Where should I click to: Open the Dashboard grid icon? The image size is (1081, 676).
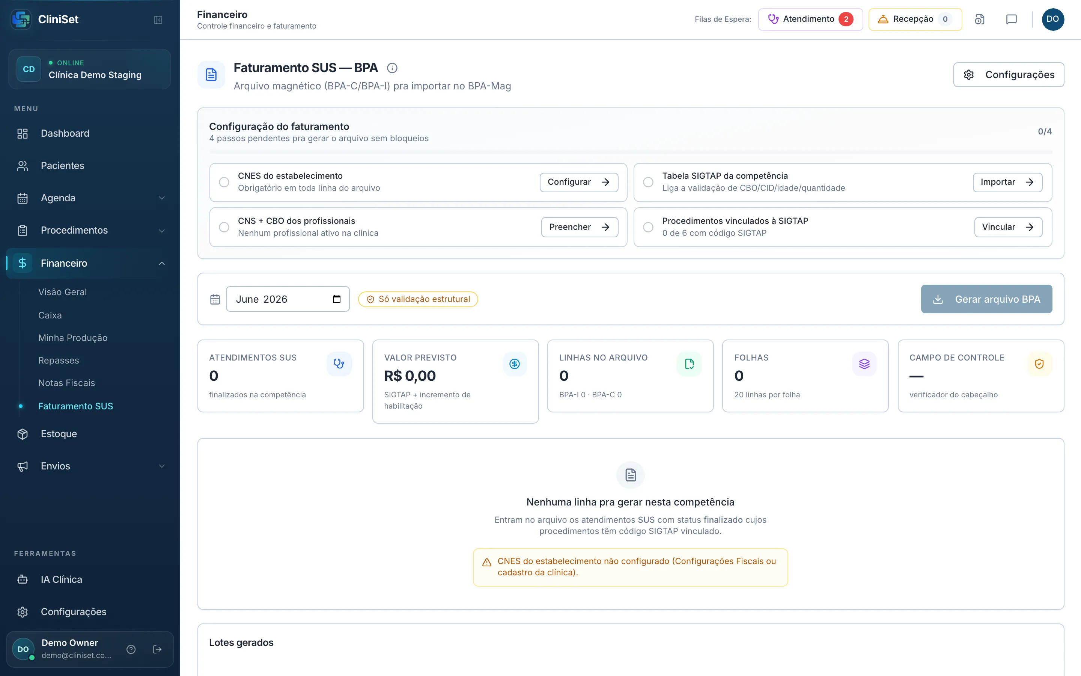point(23,133)
